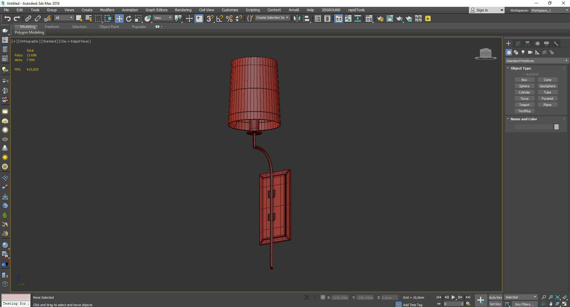Switch to Modify command panel tab
The width and height of the screenshot is (570, 307).
518,44
